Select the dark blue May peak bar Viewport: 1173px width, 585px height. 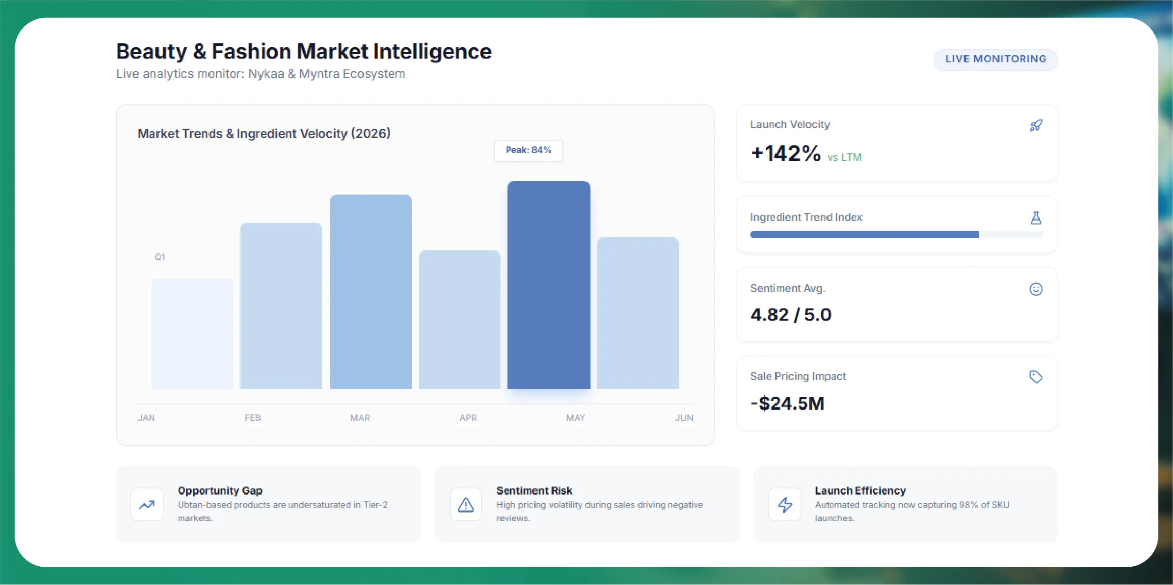(x=549, y=285)
